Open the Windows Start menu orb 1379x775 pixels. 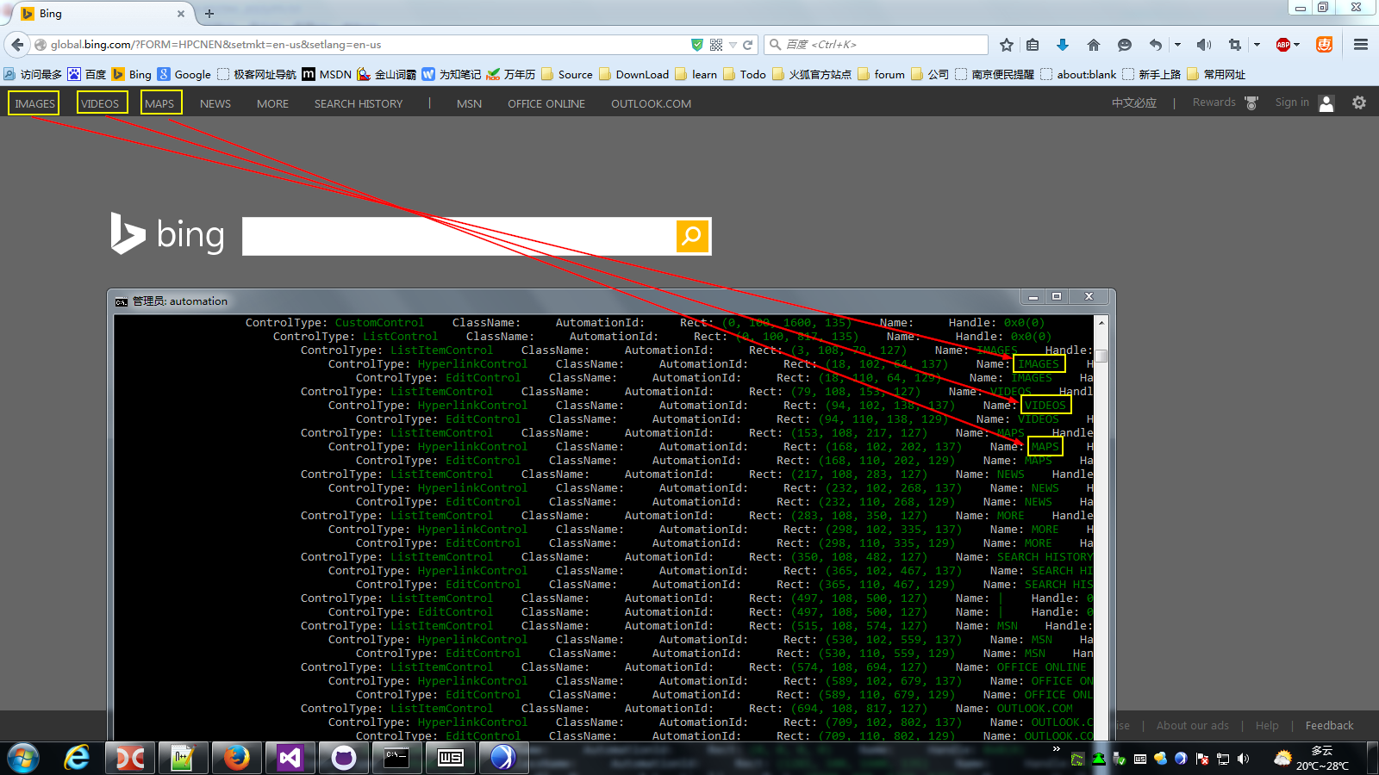click(x=23, y=758)
